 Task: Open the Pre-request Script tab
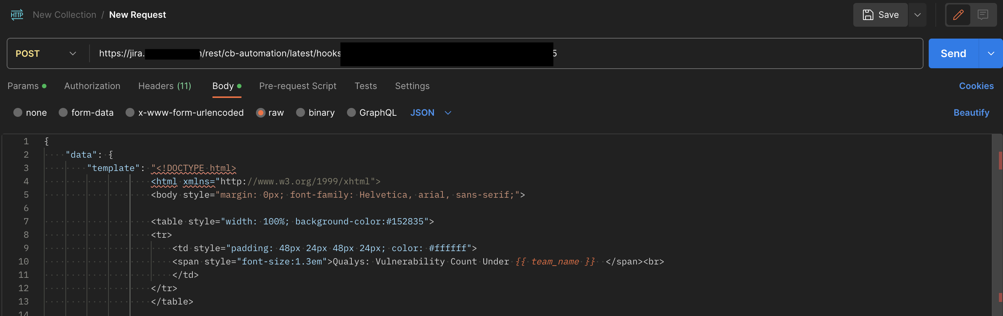(x=298, y=86)
